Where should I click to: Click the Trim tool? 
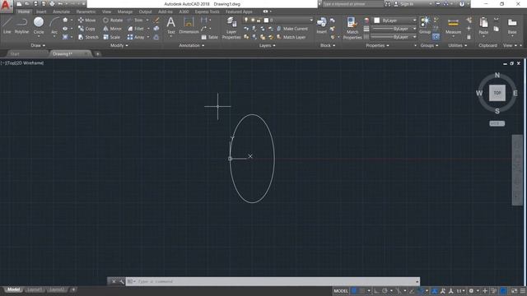click(135, 20)
